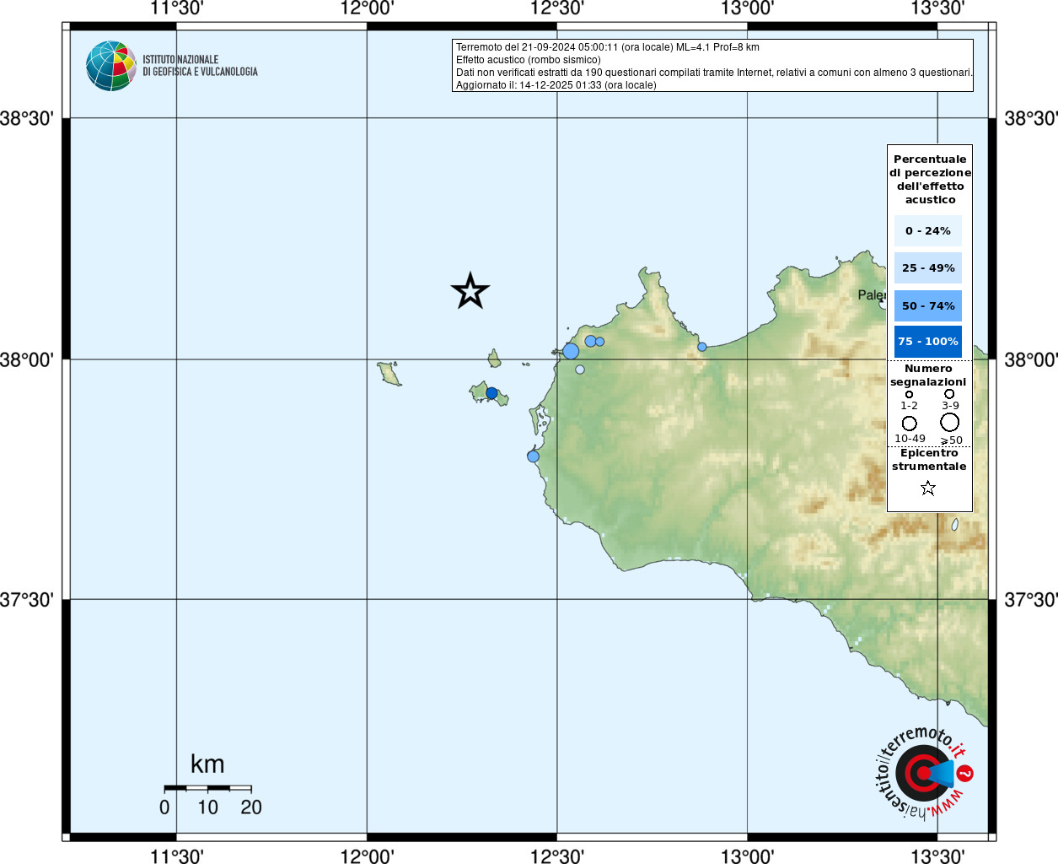This screenshot has width=1058, height=864.
Task: Click the 'Aggiornato il: 14-12-2025' line
Action: coord(556,85)
